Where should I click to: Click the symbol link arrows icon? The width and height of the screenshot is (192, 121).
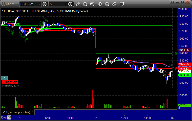point(114,4)
